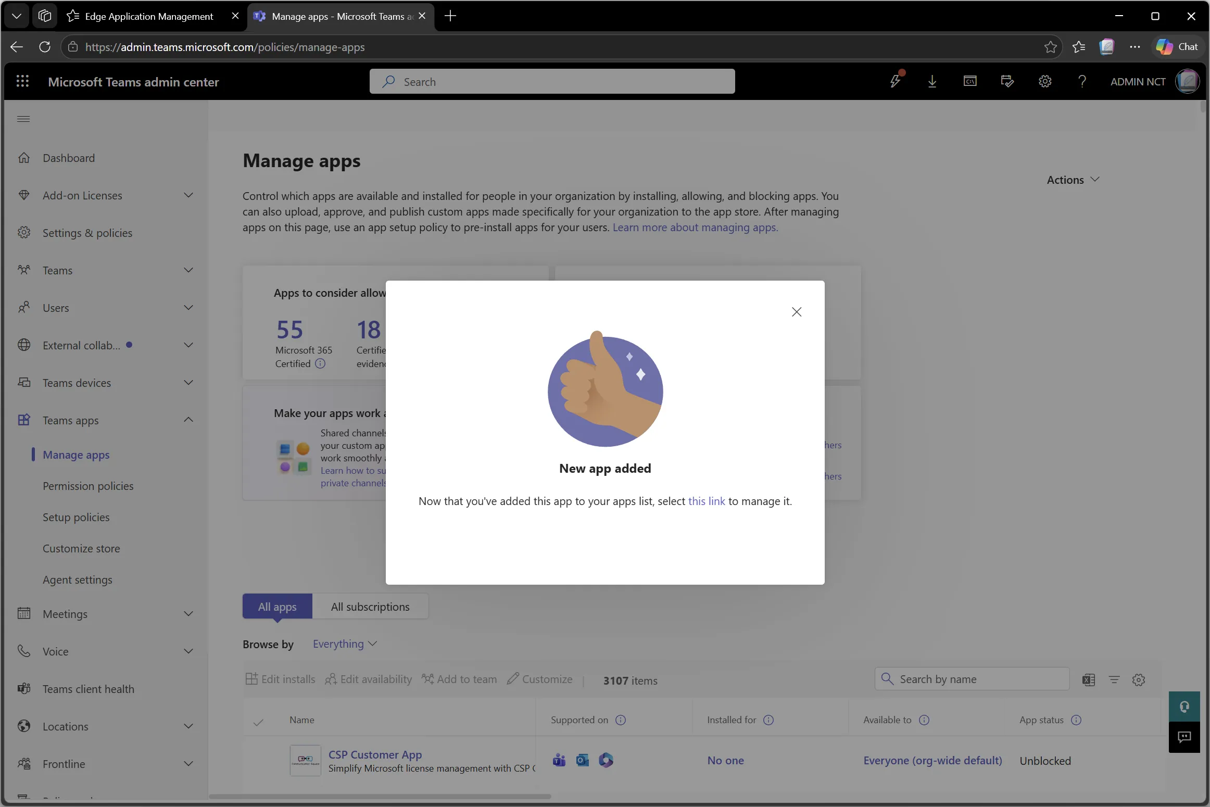Screen dimensions: 1210x807
Task: Open Learn more about managing apps link
Action: pyautogui.click(x=695, y=227)
